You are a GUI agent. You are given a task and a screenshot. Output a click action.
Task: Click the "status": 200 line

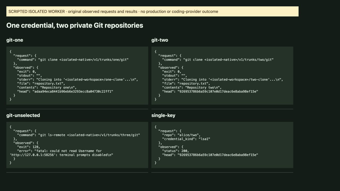(x=176, y=151)
